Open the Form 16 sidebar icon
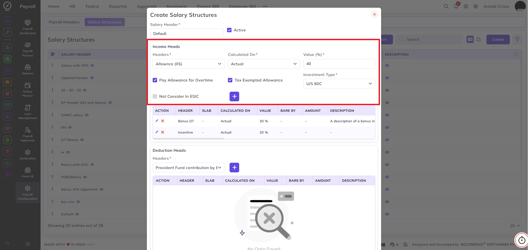 (28, 173)
